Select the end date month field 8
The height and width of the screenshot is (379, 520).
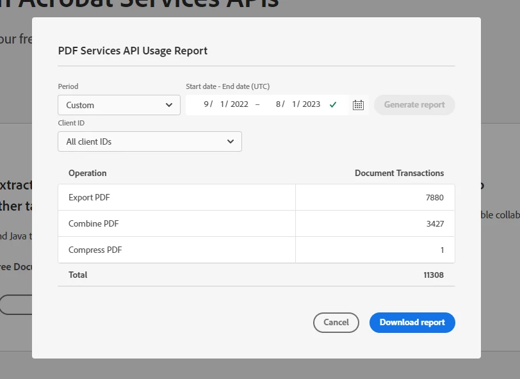tap(278, 104)
